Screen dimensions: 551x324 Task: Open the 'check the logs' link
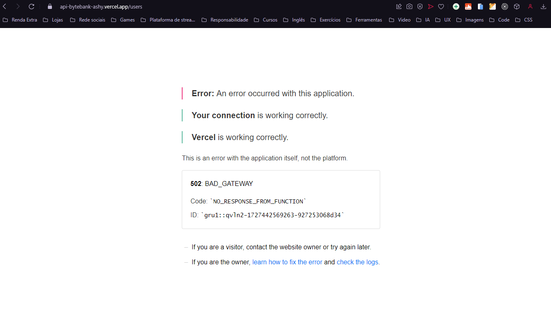pos(357,262)
